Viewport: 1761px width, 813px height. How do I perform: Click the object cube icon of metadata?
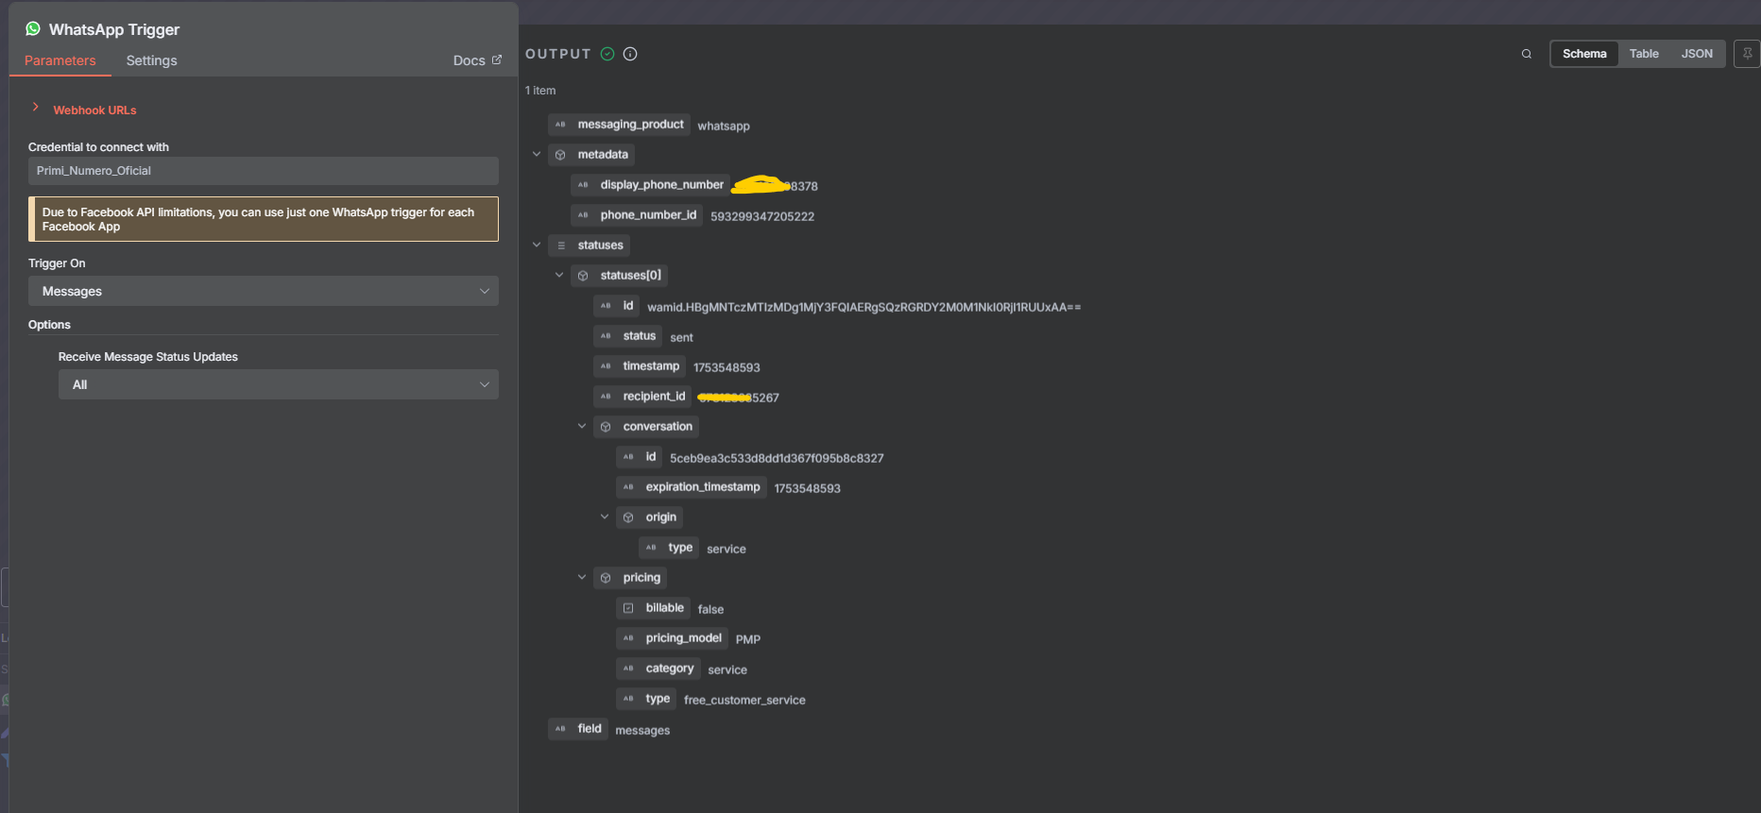click(x=560, y=155)
